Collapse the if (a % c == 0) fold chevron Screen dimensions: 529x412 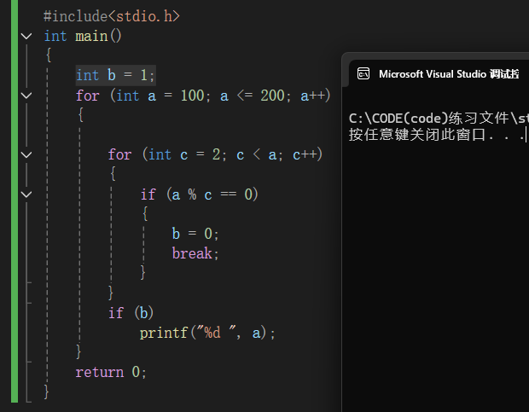pyautogui.click(x=26, y=194)
